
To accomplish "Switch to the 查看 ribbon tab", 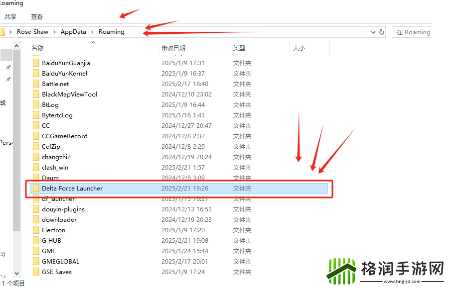I will tap(37, 16).
